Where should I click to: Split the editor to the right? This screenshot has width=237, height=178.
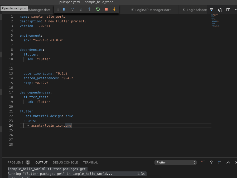click(228, 10)
